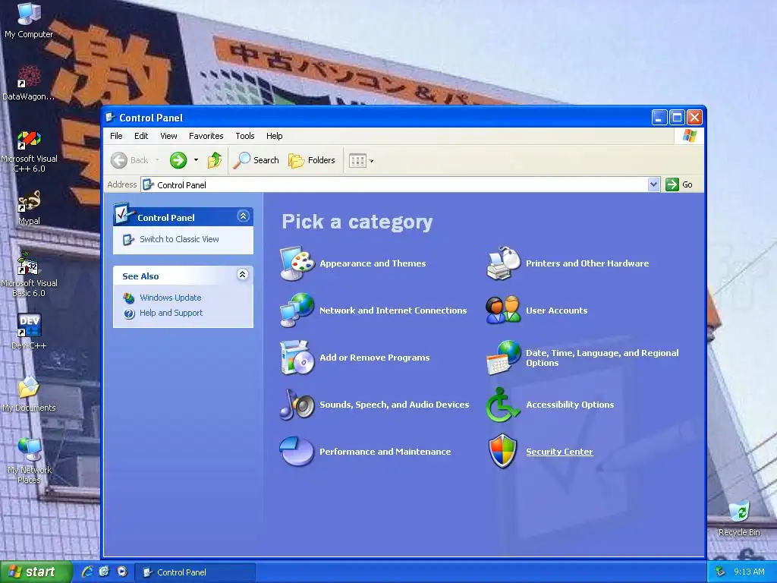Open the Forward button history dropdown arrow
This screenshot has height=583, width=777.
pos(196,160)
